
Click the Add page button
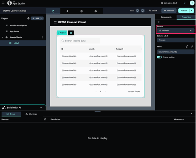tap(36, 18)
